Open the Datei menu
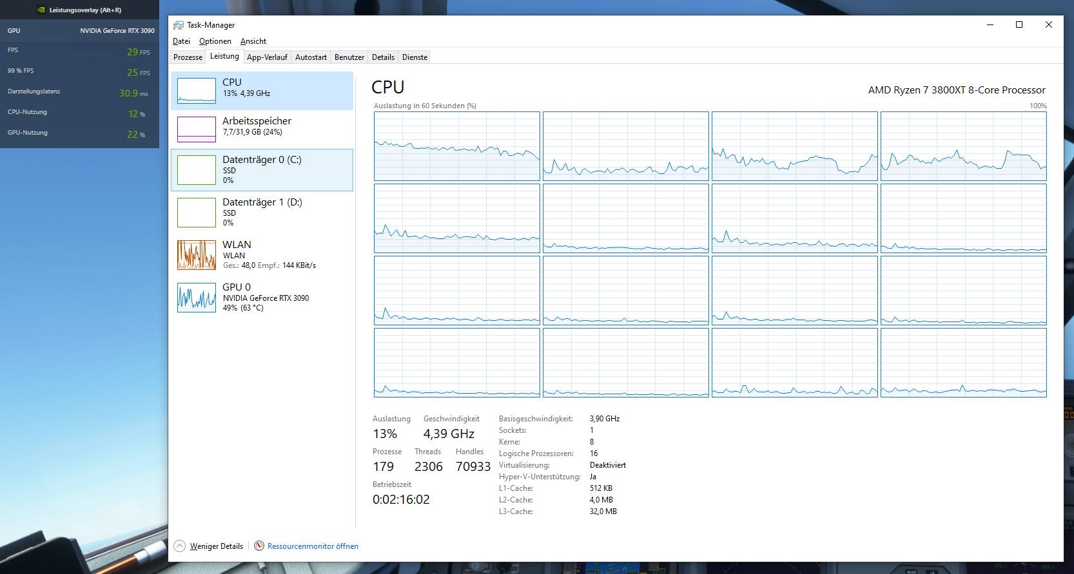 pyautogui.click(x=181, y=41)
